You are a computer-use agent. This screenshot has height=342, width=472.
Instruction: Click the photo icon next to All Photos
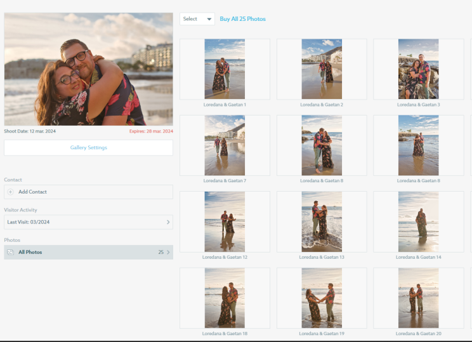11,252
